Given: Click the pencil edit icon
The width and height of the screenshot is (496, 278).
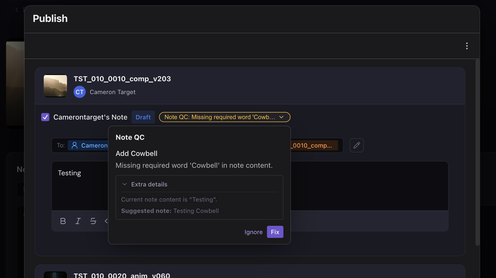Looking at the screenshot, I should tap(356, 145).
